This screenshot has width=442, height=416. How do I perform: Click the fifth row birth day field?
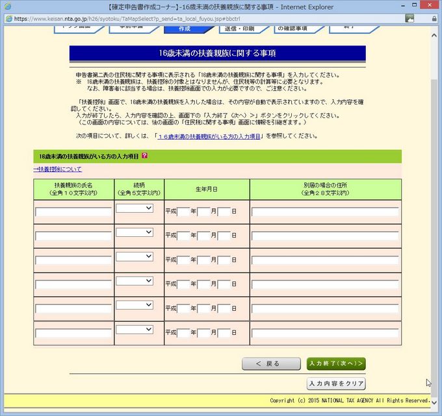pyautogui.click(x=224, y=308)
